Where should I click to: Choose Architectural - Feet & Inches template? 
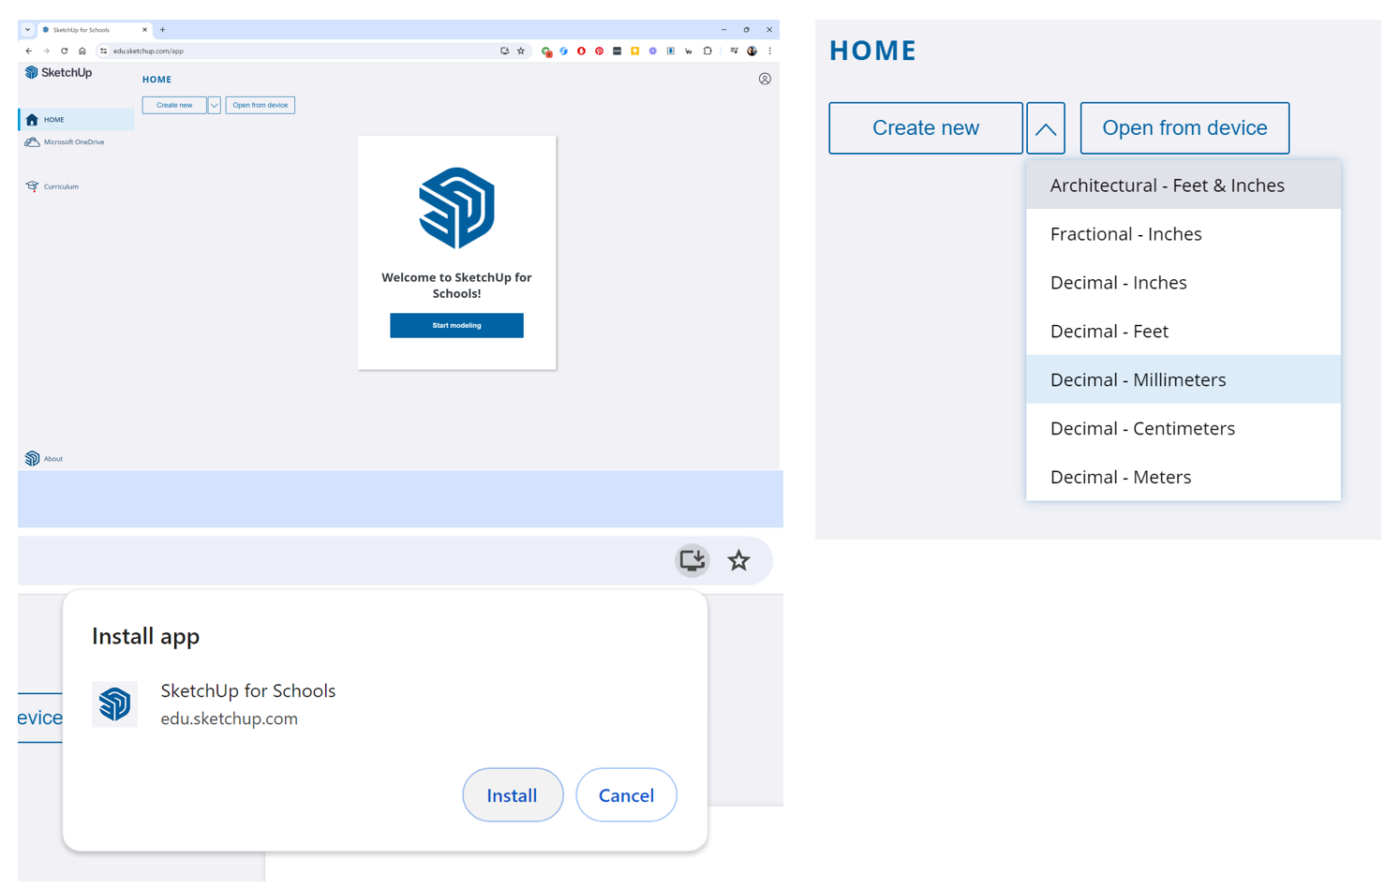pos(1167,185)
